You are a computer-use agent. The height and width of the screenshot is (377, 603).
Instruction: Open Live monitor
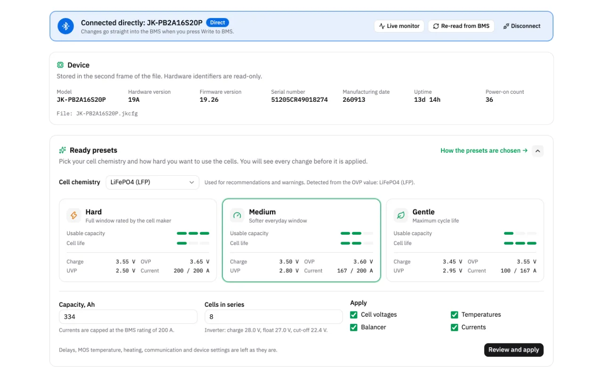[x=399, y=26]
